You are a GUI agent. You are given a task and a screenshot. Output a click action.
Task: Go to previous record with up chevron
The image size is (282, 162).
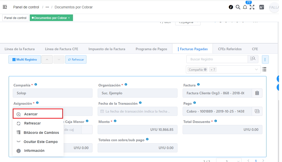pyautogui.click(x=47, y=60)
